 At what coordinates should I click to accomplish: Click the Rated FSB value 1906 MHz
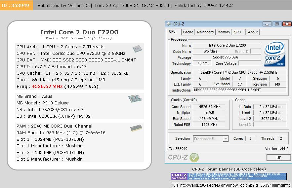tap(209, 125)
